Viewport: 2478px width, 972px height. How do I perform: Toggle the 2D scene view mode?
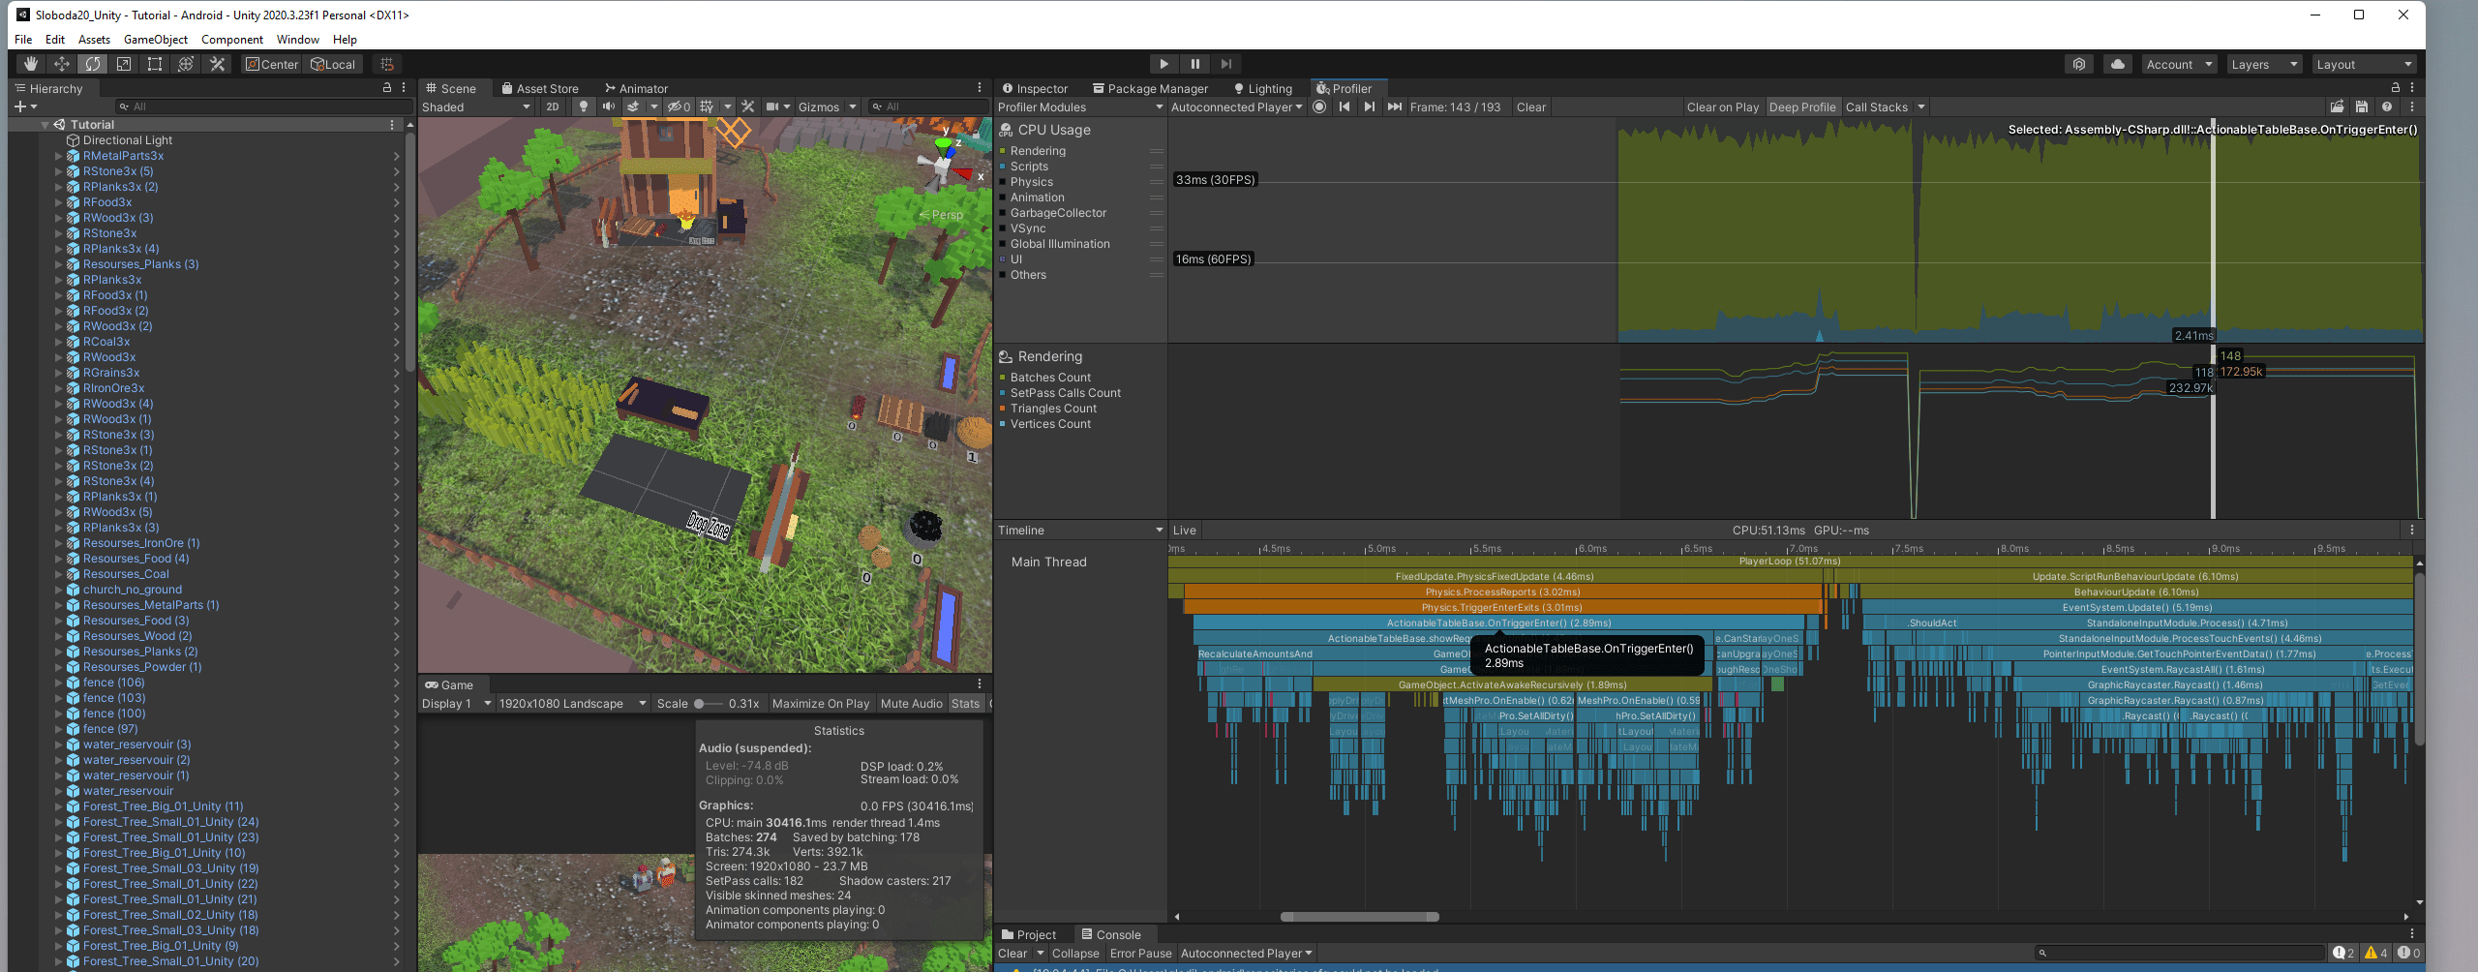point(552,106)
